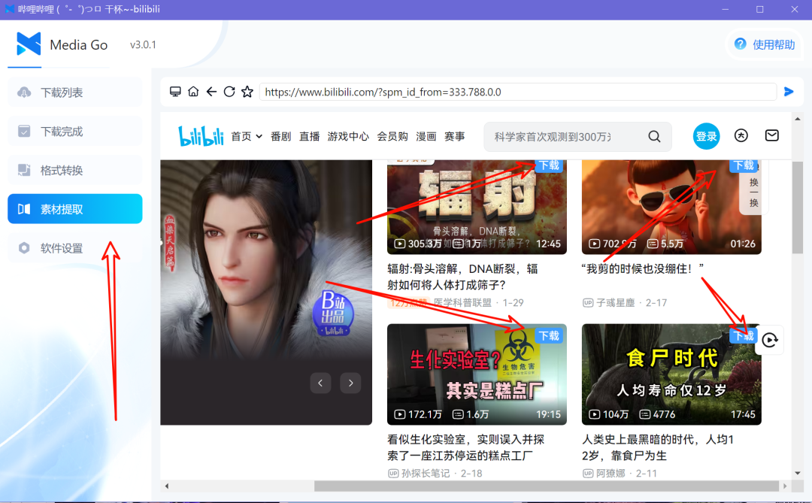Click the vertical scrollbar up arrow
Screen dimensions: 812x503
coord(798,119)
